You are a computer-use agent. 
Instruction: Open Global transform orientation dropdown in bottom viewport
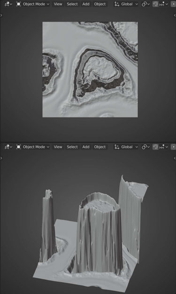pos(126,147)
